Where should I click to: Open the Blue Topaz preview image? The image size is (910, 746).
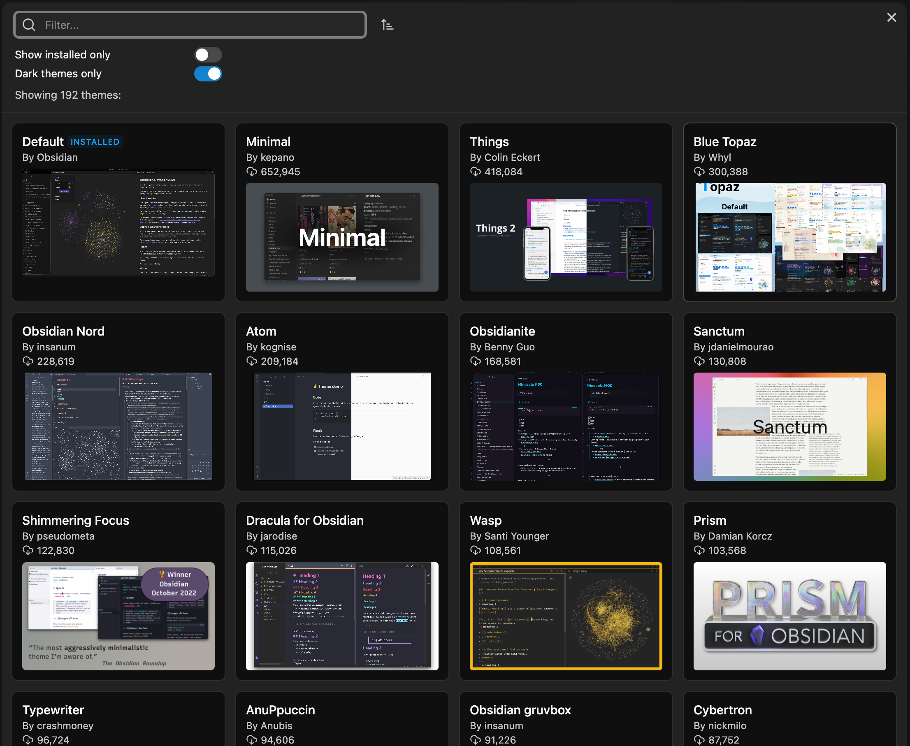(x=789, y=237)
